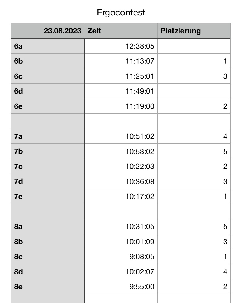The image size is (250, 303).
Task: Select the 7b time 10:53:02
Action: tap(140, 152)
